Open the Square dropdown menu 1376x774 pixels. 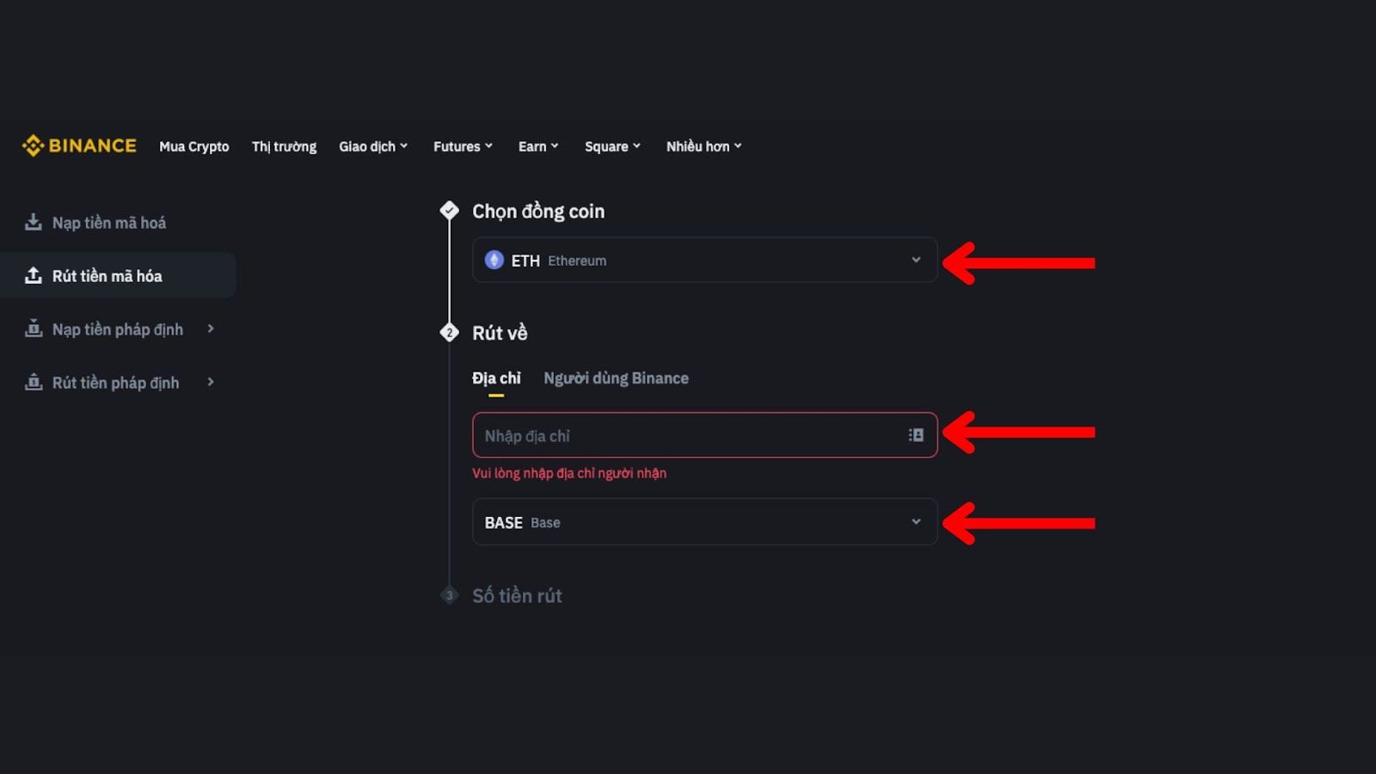[x=612, y=146]
